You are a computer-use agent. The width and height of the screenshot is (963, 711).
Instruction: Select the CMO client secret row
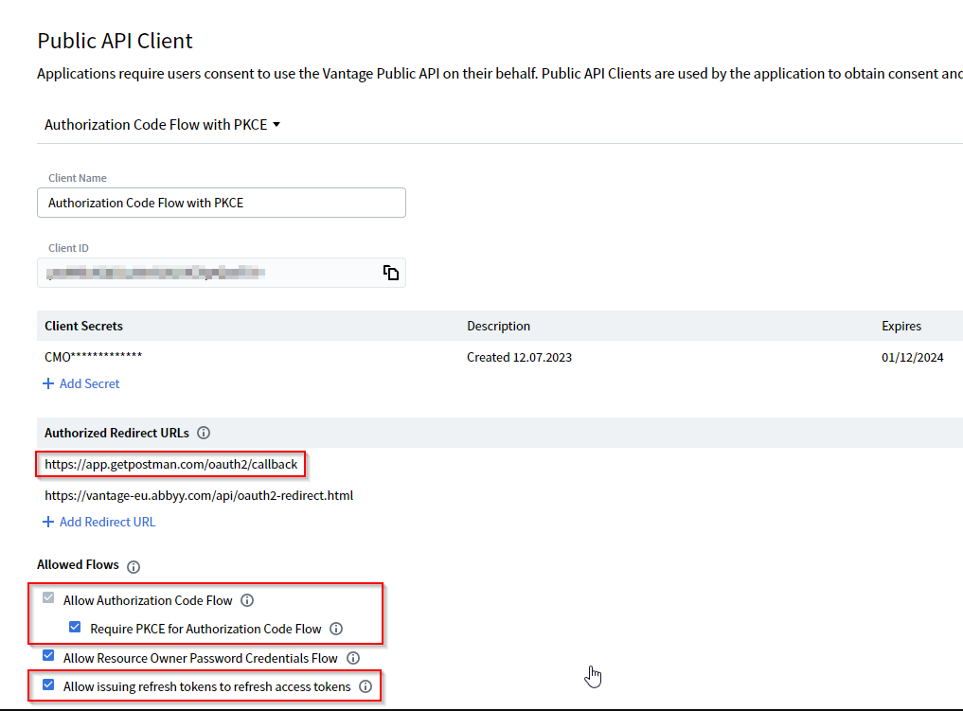click(x=93, y=357)
